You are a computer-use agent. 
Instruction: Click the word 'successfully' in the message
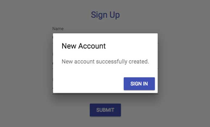tap(112, 62)
